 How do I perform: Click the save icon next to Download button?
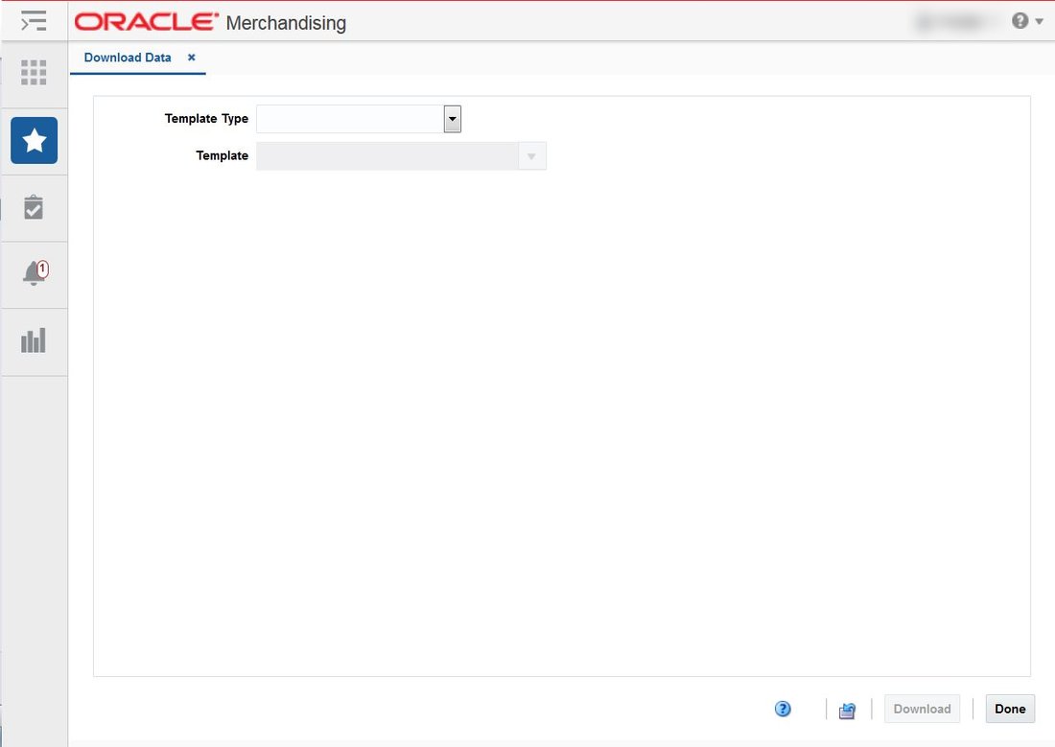(847, 711)
